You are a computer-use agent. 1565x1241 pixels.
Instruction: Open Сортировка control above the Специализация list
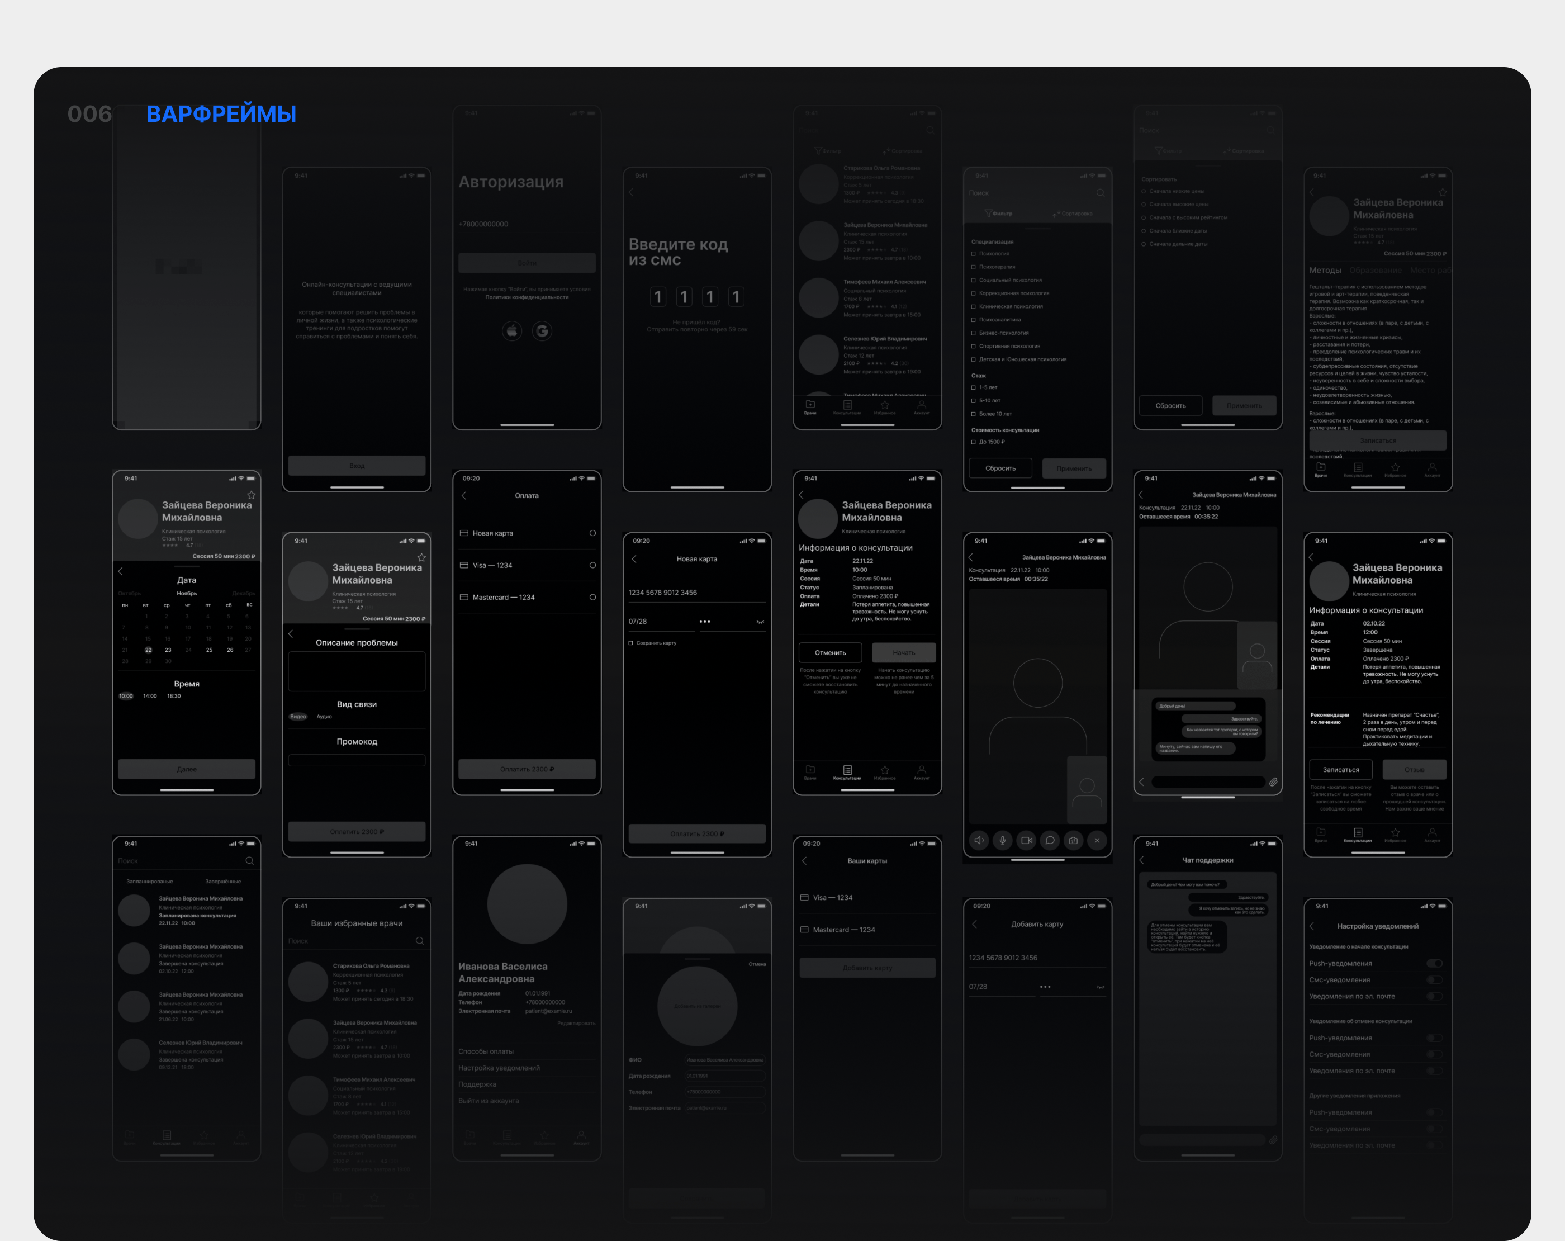point(1073,214)
